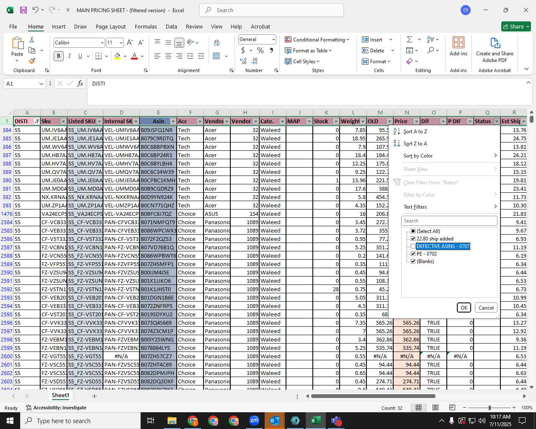Apply percent style format
The width and height of the screenshot is (536, 429).
click(x=260, y=51)
